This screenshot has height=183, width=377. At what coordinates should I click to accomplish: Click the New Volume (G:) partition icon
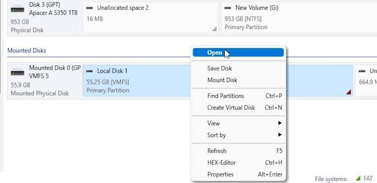click(228, 8)
